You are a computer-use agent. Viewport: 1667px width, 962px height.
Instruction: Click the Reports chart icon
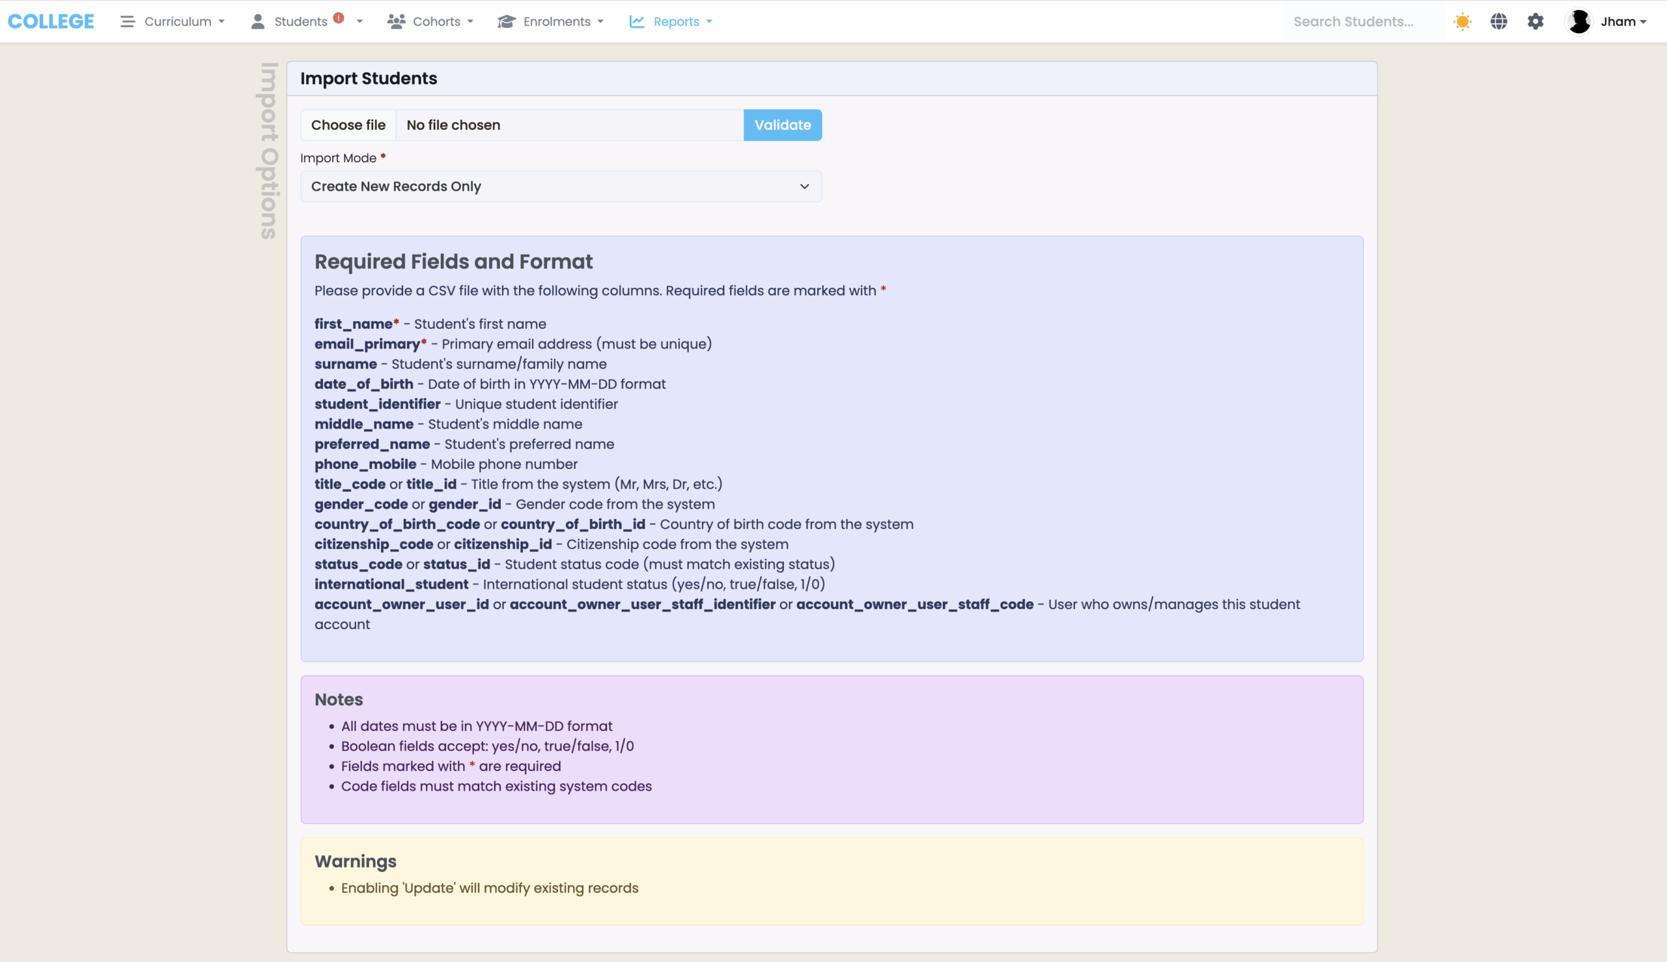(x=637, y=21)
